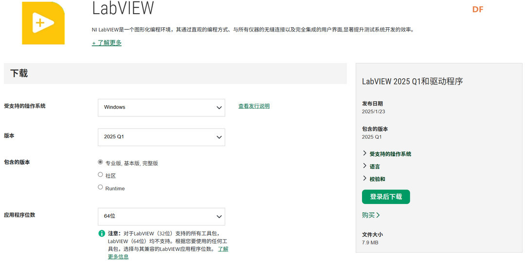Screen dimensions: 525x262
Task: Open the Windows operating system dropdown
Action: [161, 107]
